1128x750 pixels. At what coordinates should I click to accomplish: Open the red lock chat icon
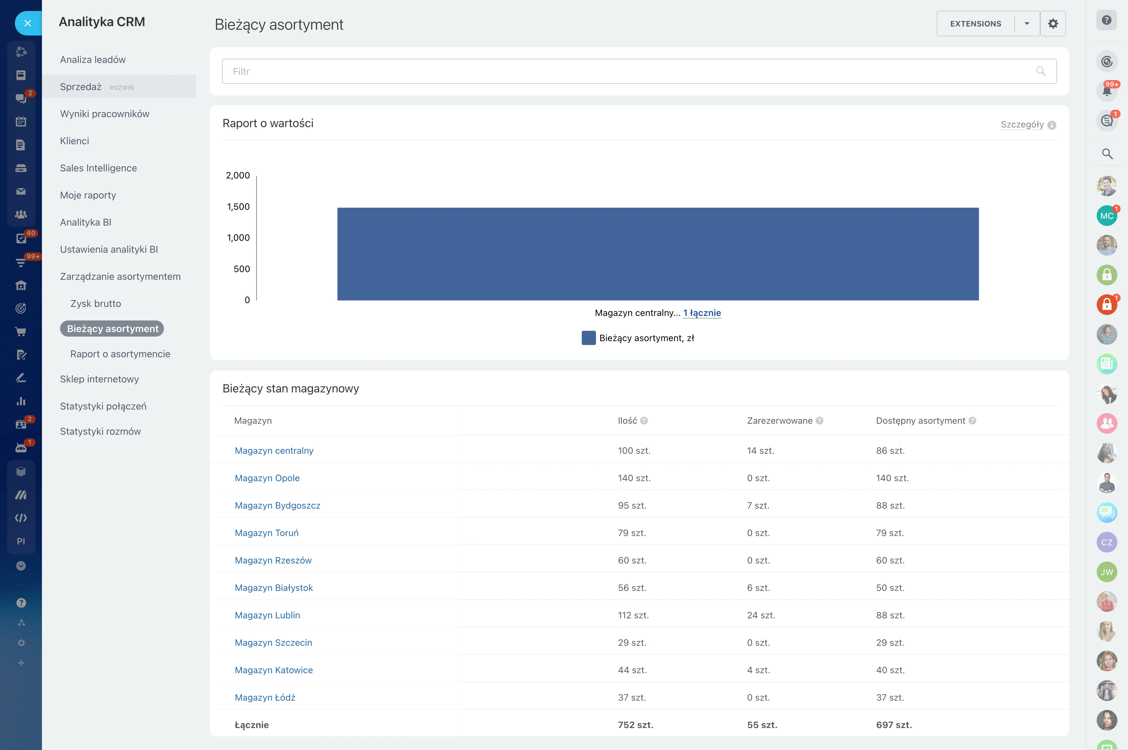(x=1106, y=305)
